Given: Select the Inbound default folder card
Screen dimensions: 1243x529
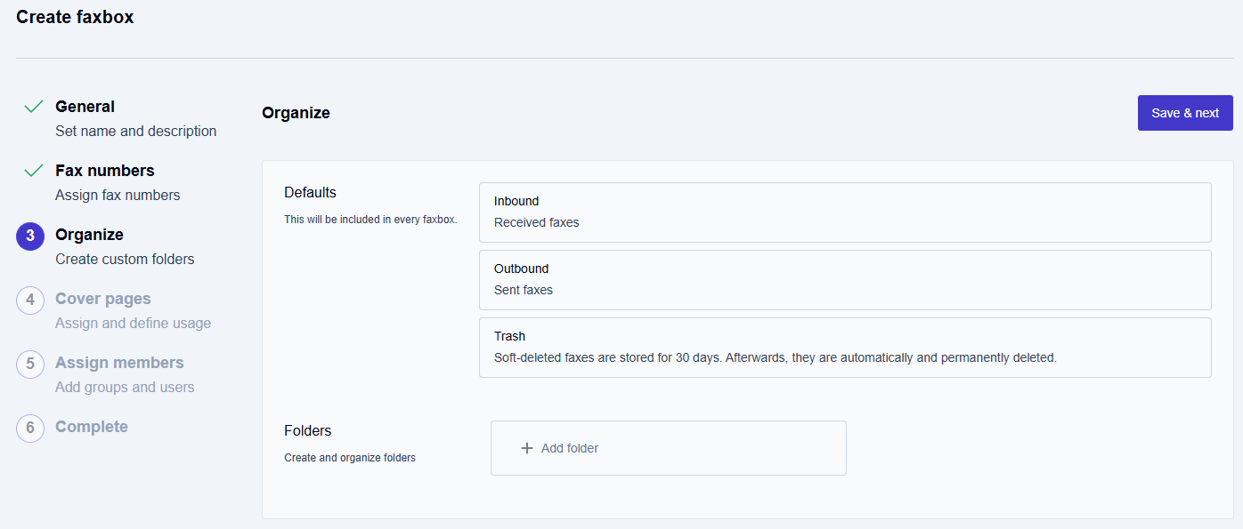Looking at the screenshot, I should pyautogui.click(x=844, y=212).
